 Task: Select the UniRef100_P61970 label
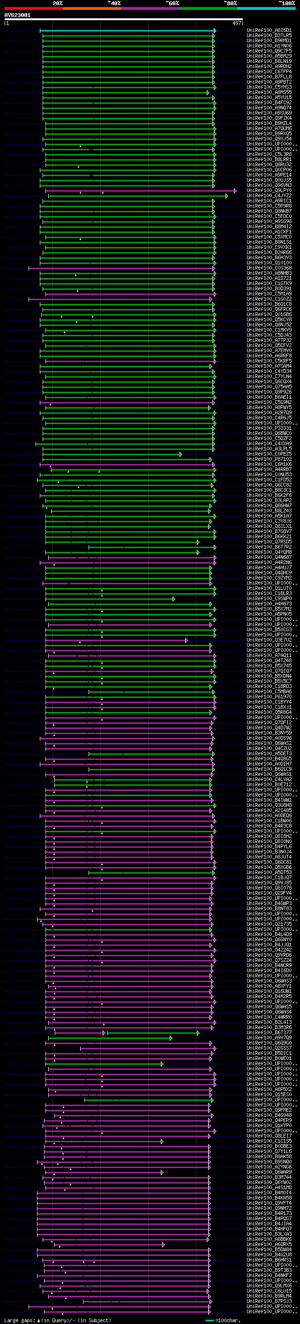tap(269, 697)
